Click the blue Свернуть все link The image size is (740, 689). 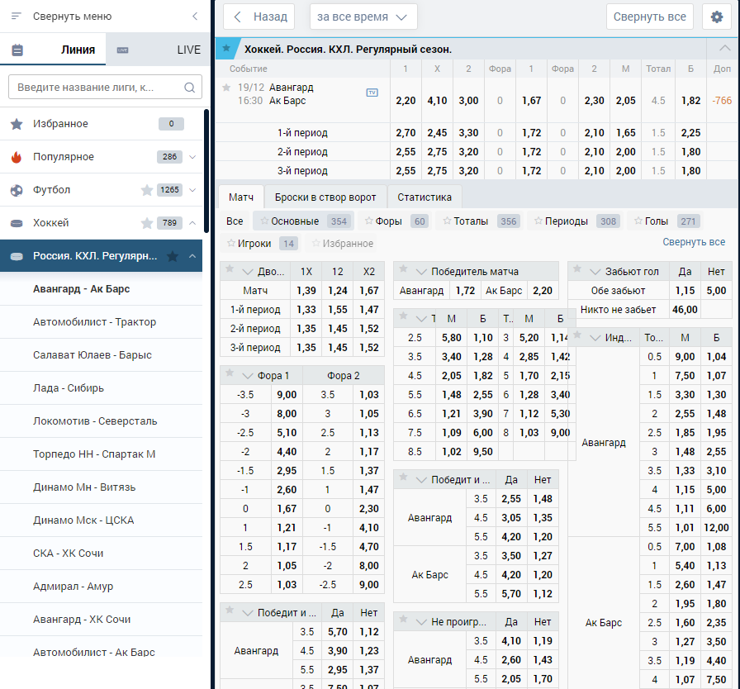tap(694, 242)
